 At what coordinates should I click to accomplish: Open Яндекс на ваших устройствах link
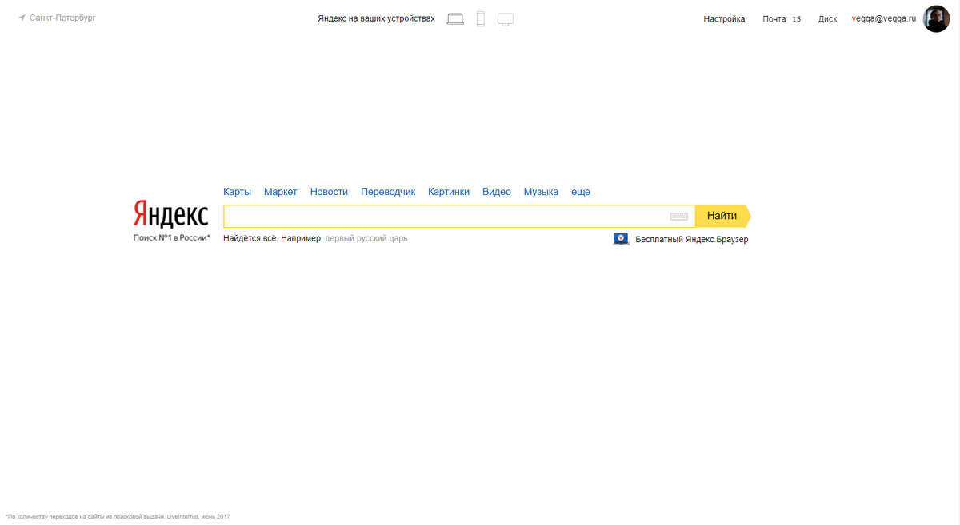coord(376,18)
